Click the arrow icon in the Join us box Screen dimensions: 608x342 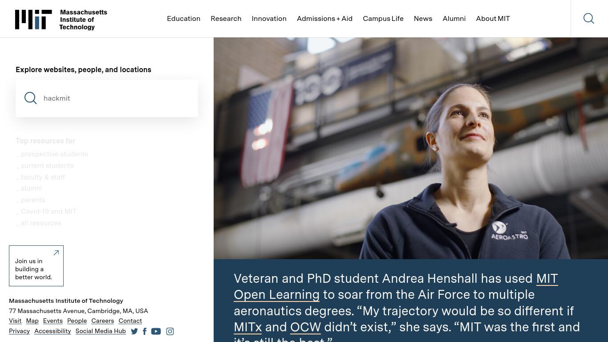tap(56, 252)
